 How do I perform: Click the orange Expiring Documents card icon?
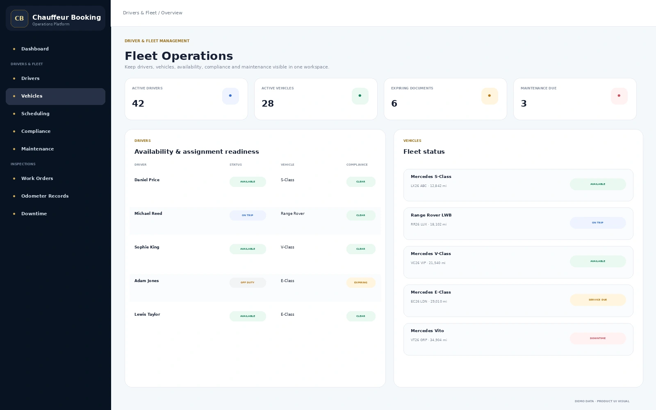coord(490,96)
